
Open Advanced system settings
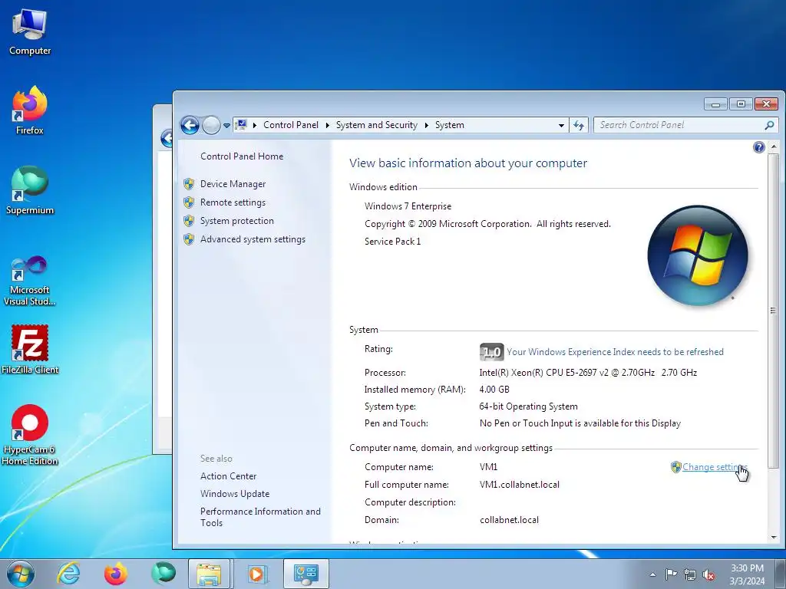253,239
